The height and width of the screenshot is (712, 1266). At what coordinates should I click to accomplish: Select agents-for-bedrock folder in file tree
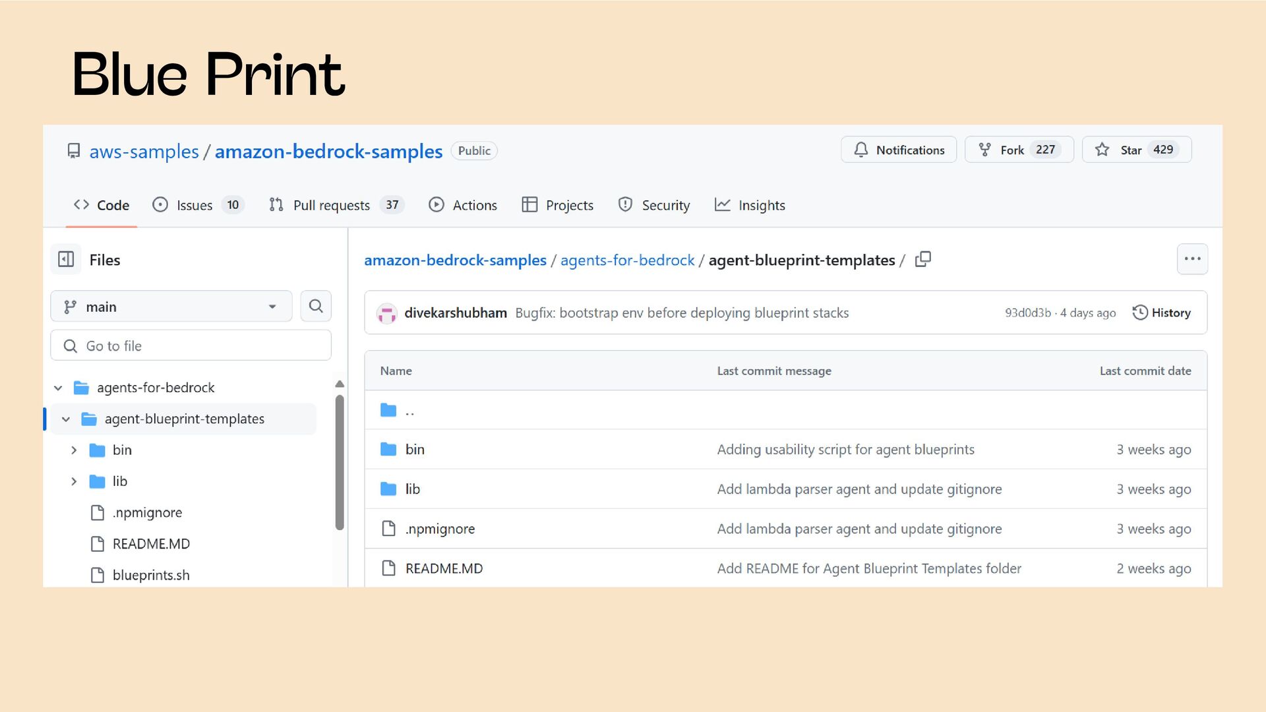(x=156, y=388)
